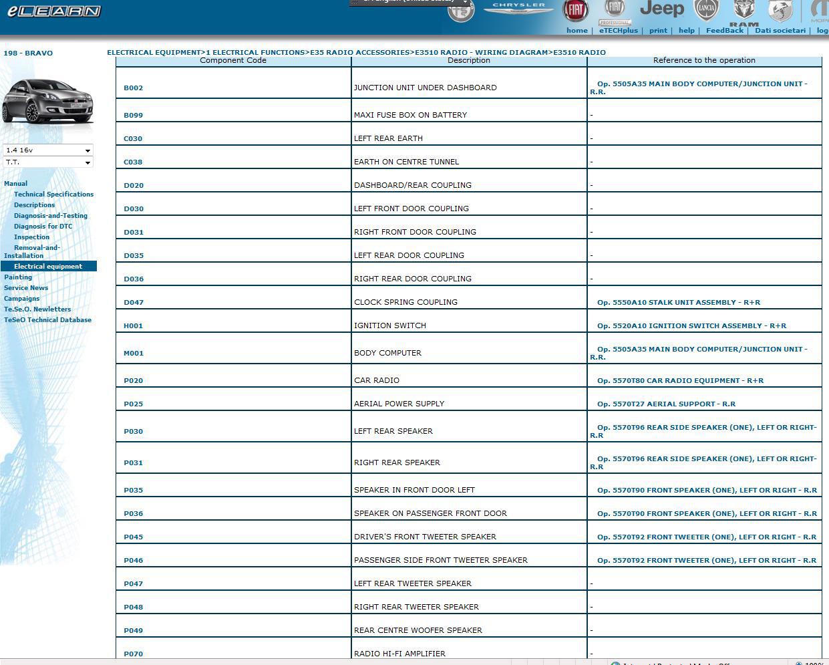Open TeSeO Technical Database in sidebar
This screenshot has width=829, height=665.
(47, 320)
